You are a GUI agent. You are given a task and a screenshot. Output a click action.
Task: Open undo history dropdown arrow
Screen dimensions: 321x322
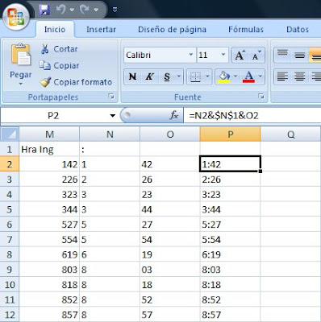[x=72, y=10]
